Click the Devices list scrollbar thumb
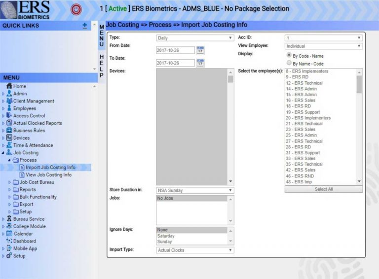 tap(230, 79)
